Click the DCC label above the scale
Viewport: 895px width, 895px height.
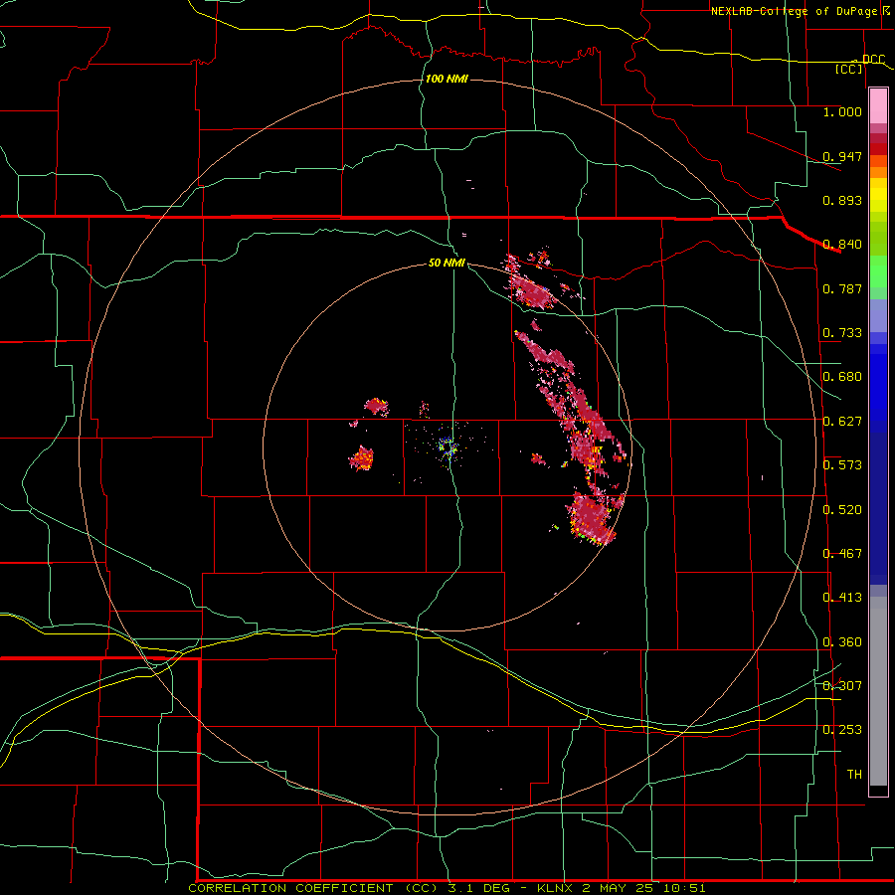(873, 59)
